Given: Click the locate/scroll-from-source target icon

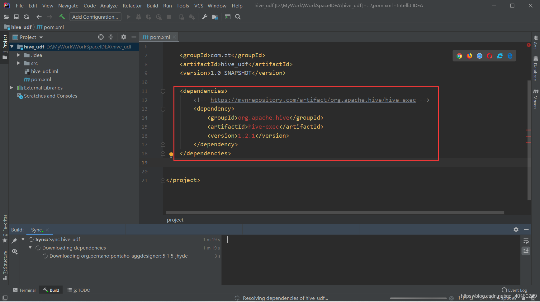Looking at the screenshot, I should click(x=101, y=37).
